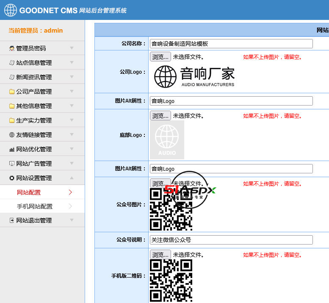Expand the 公司产品管理 menu arrow
Image resolution: width=329 pixels, height=303 pixels.
72,91
